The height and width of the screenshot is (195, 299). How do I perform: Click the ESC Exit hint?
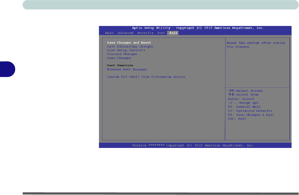pyautogui.click(x=237, y=119)
